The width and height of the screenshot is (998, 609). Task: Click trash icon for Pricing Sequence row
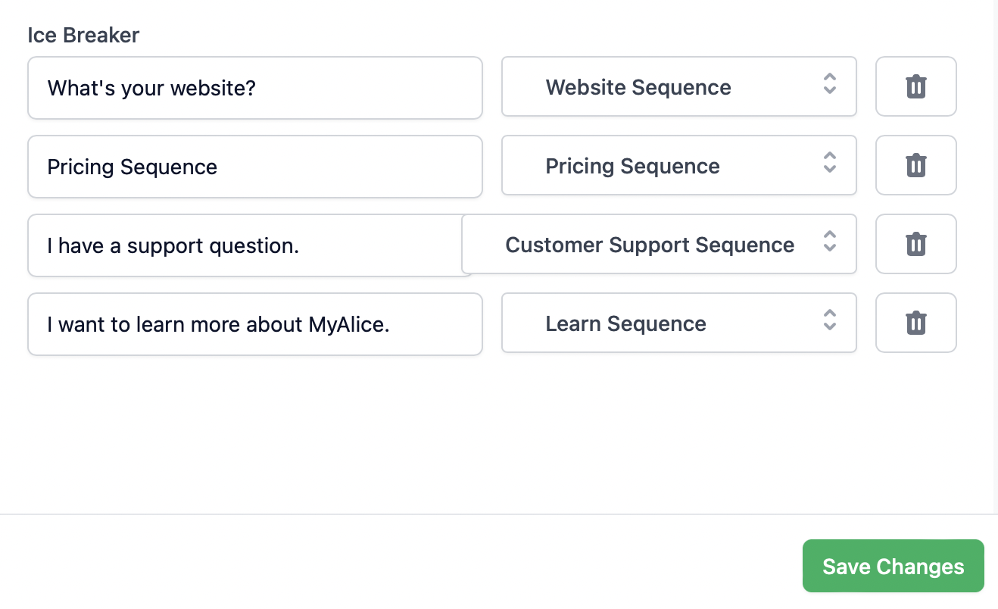(x=915, y=165)
